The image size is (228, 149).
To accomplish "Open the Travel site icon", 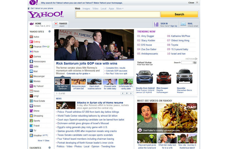I will click(31, 126).
